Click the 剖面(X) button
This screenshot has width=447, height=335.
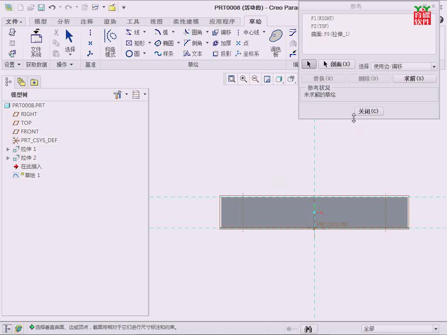coord(337,64)
